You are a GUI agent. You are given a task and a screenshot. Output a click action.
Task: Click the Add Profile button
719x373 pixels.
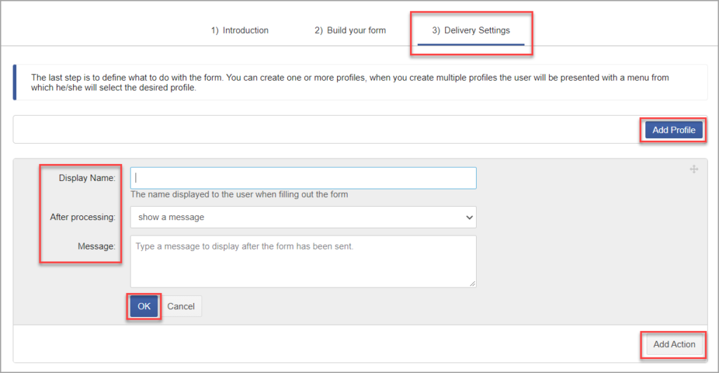coord(673,130)
